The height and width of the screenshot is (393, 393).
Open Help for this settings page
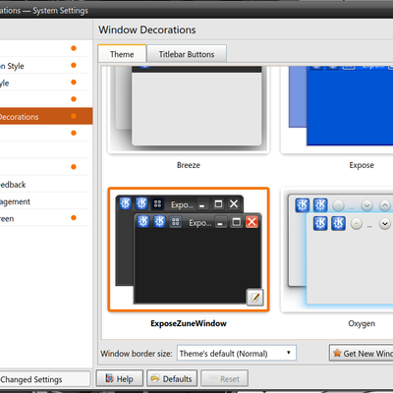pos(120,379)
